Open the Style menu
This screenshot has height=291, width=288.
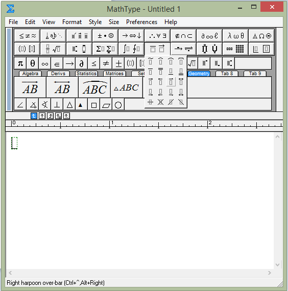pyautogui.click(x=95, y=22)
